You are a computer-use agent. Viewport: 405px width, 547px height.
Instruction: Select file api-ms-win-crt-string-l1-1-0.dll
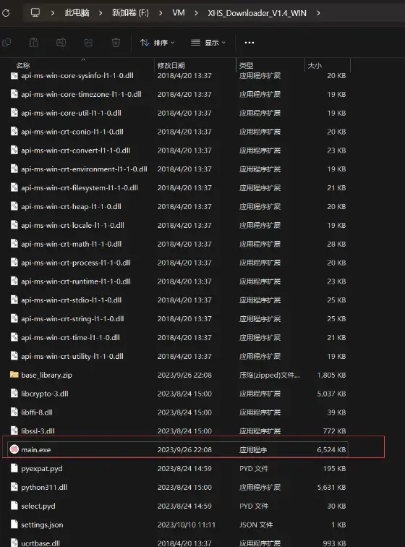pyautogui.click(x=72, y=318)
